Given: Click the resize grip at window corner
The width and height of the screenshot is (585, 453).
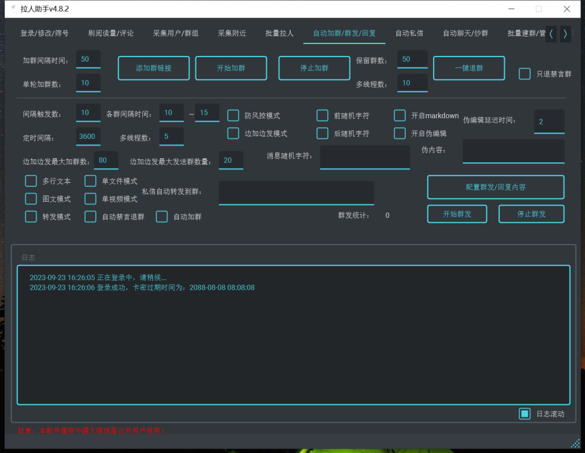Looking at the screenshot, I should click(x=575, y=443).
